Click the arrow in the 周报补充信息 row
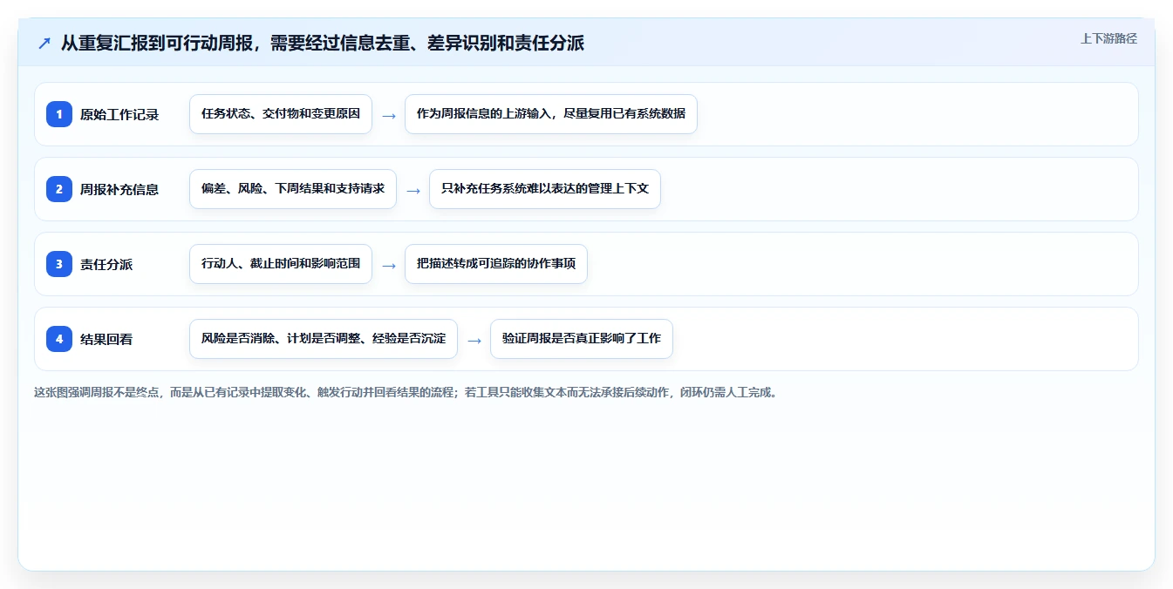 coord(413,190)
